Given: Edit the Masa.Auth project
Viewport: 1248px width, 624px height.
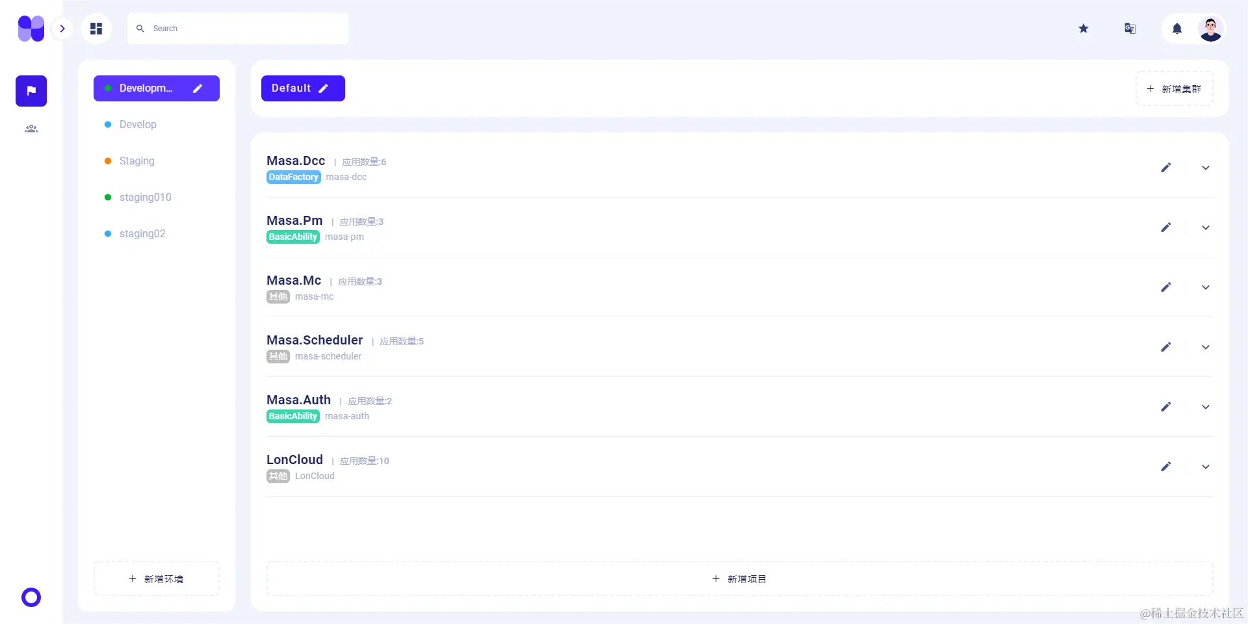Looking at the screenshot, I should pyautogui.click(x=1166, y=407).
